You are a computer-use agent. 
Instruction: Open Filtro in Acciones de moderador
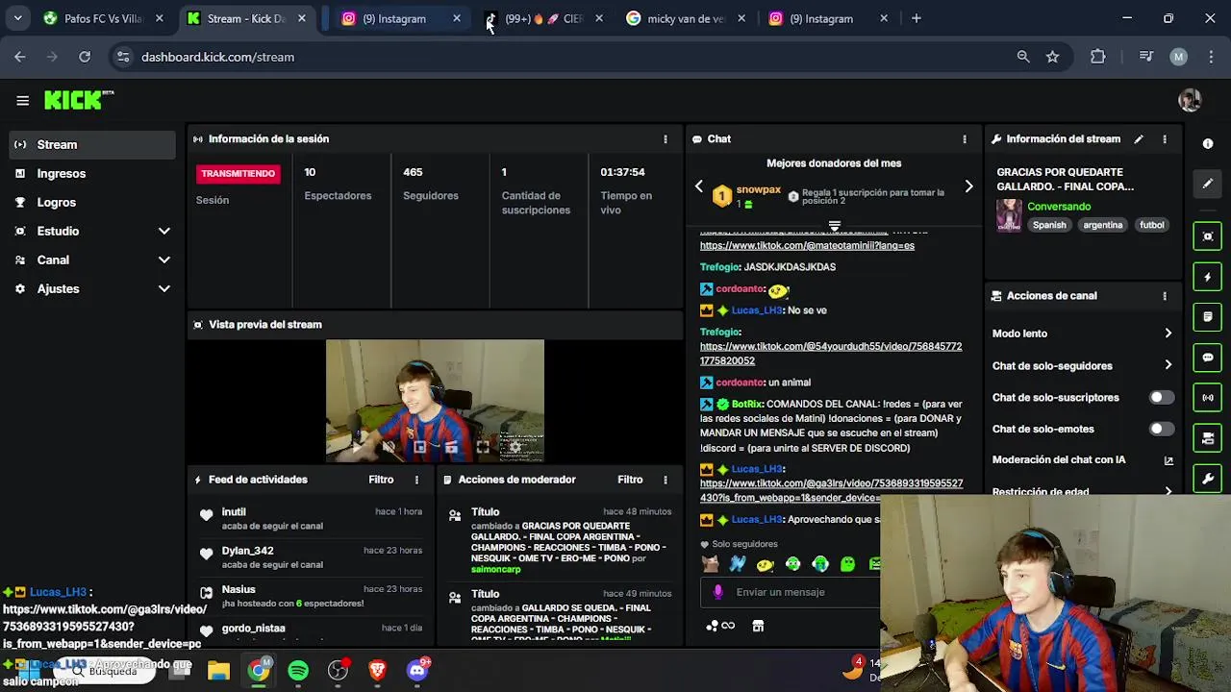coord(630,480)
